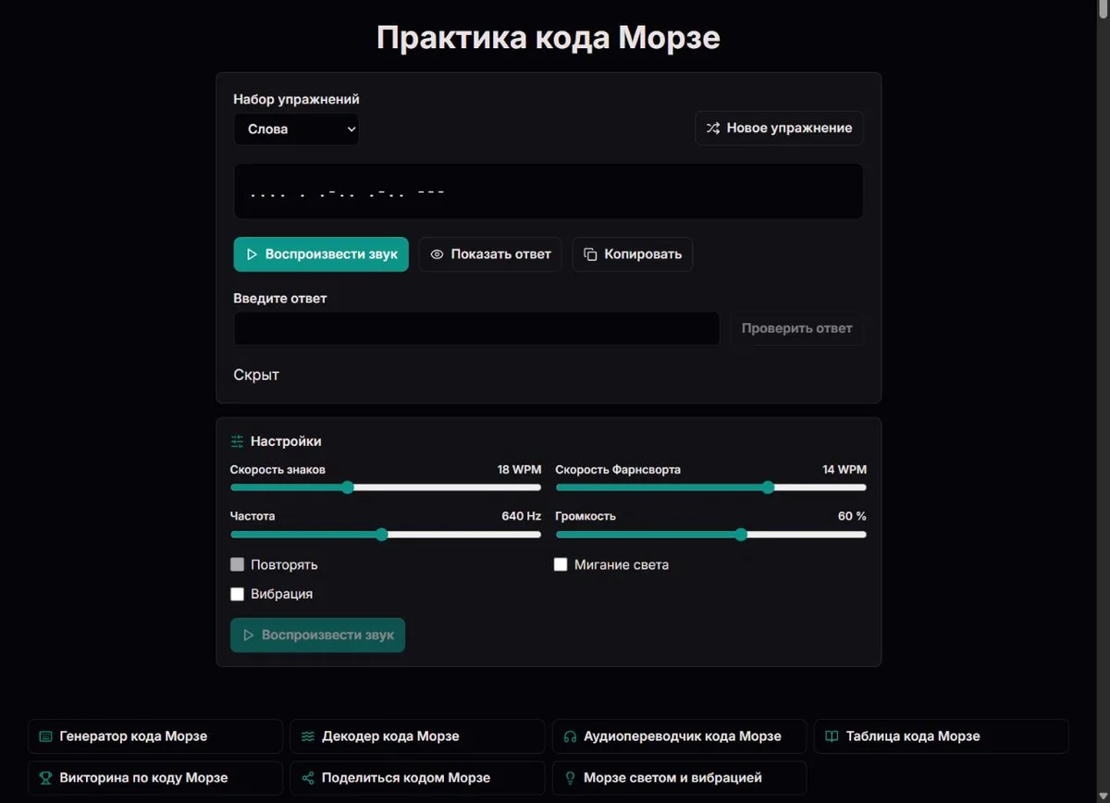Click the 18 WPM value
The width and height of the screenshot is (1110, 803).
coord(519,470)
